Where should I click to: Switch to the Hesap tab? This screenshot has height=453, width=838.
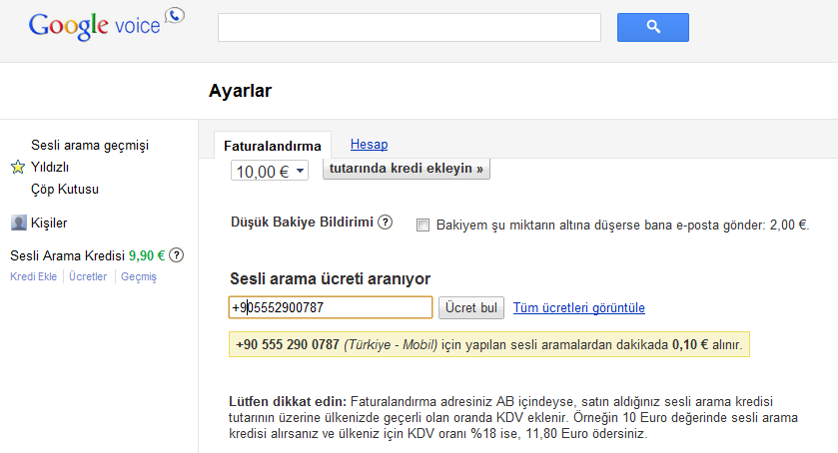(369, 145)
